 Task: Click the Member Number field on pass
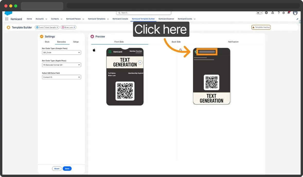[136, 51]
